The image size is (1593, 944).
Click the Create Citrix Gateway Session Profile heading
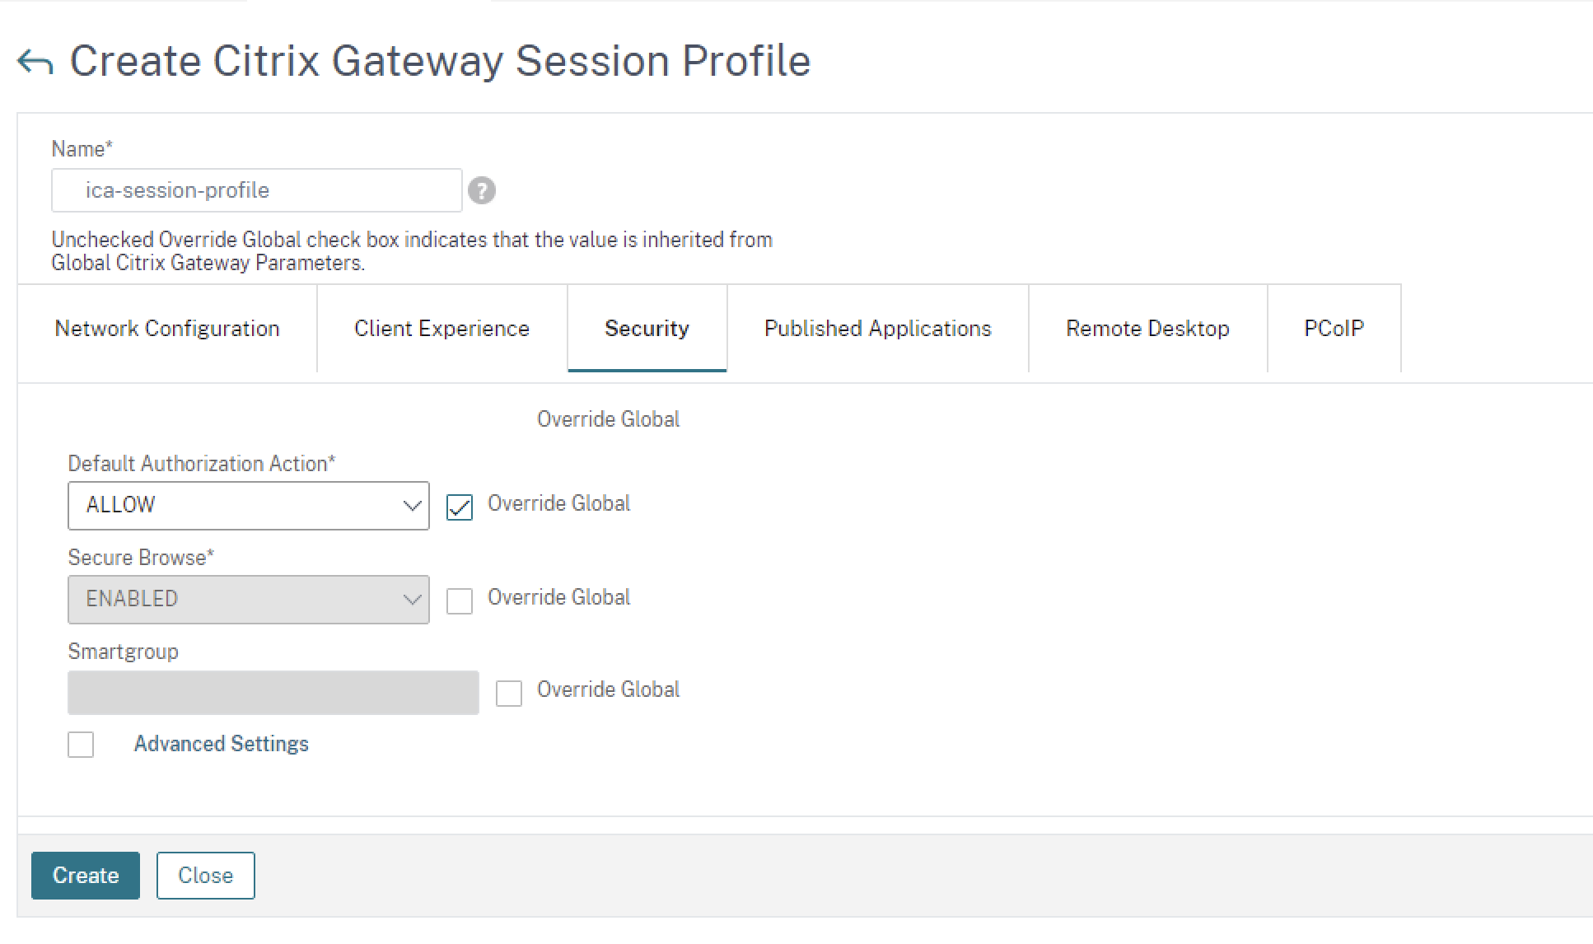[440, 61]
